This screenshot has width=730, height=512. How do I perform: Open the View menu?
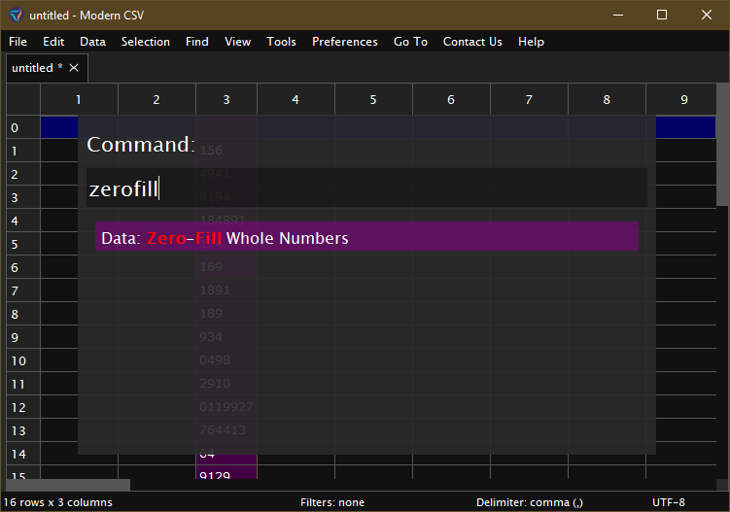(x=237, y=42)
